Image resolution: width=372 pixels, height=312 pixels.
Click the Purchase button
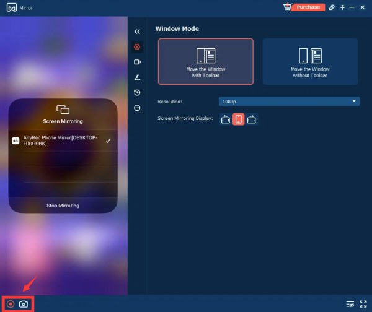click(x=308, y=7)
